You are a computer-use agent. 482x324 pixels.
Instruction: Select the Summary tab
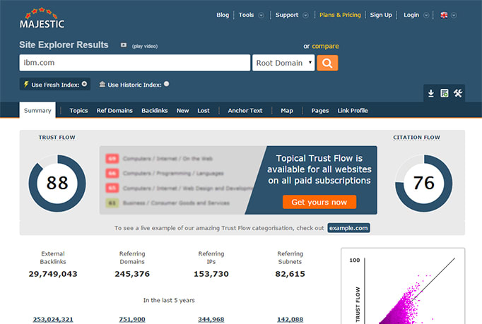click(x=37, y=110)
